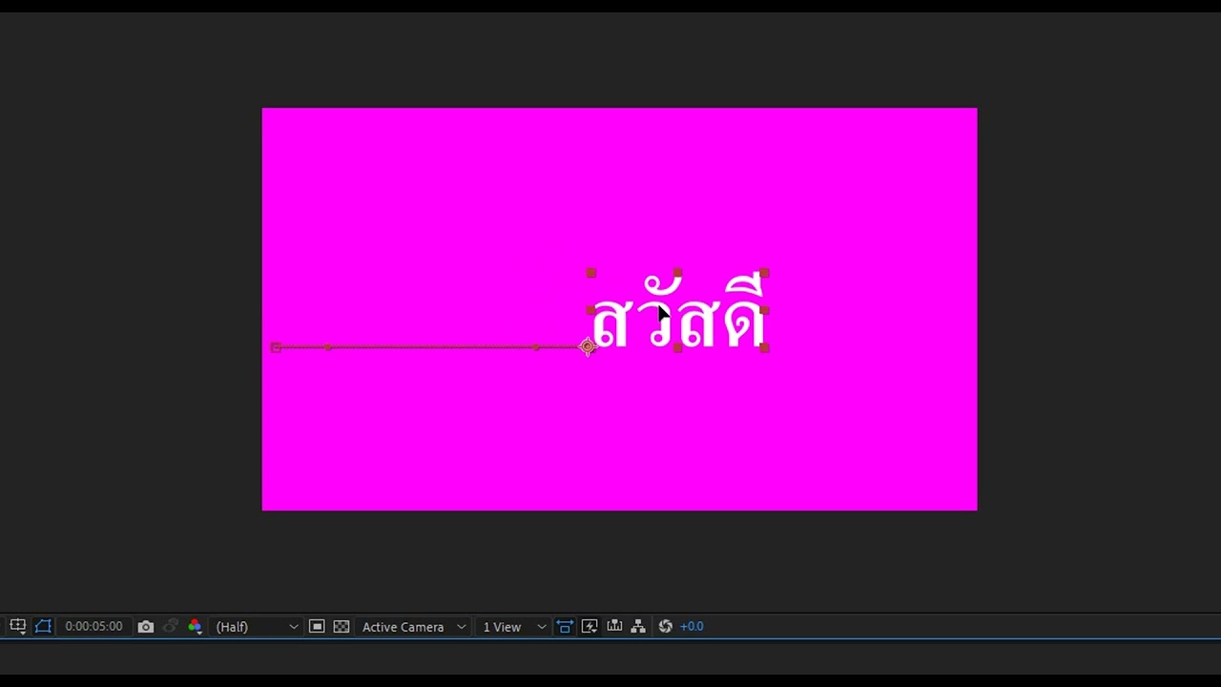The width and height of the screenshot is (1221, 687).
Task: Toggle pixel aspect ratio correction
Action: coord(565,627)
